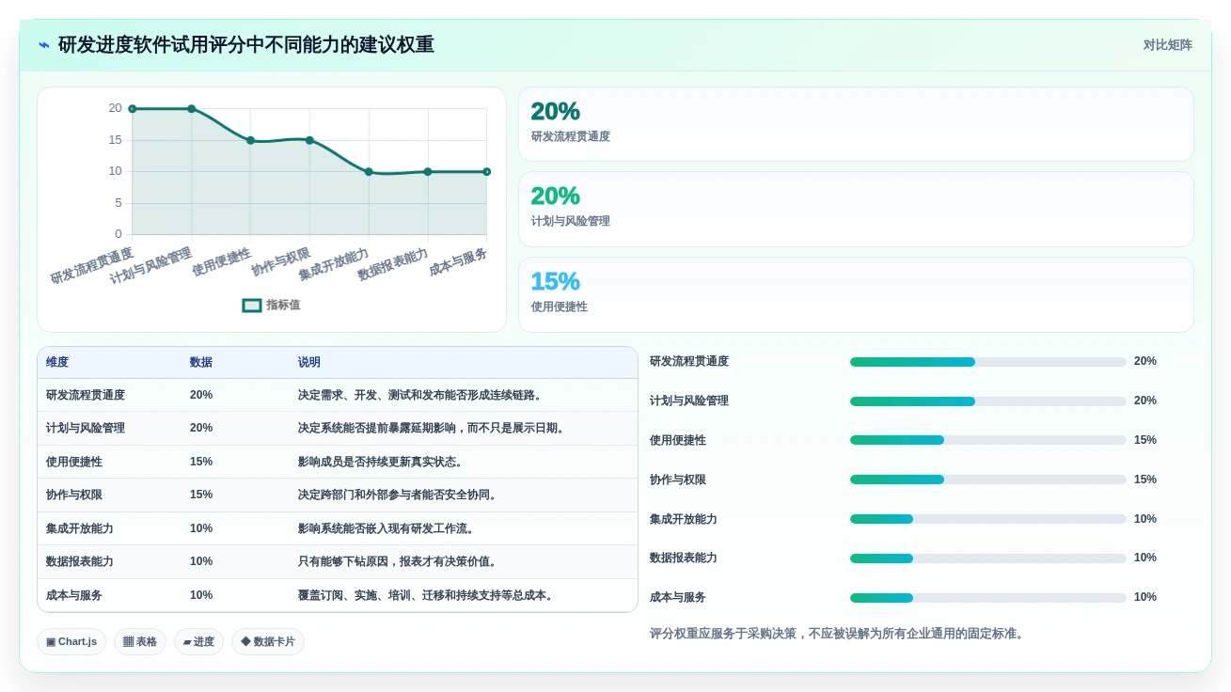Click the 说明 column header
Viewport: 1231px width, 692px height.
(309, 362)
